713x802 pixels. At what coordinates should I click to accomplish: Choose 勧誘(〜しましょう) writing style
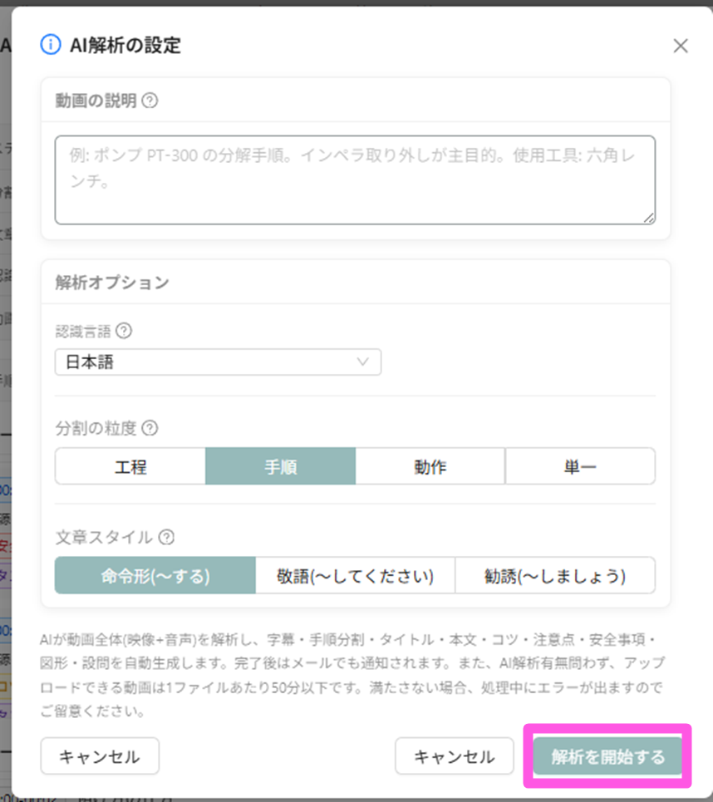tap(555, 575)
